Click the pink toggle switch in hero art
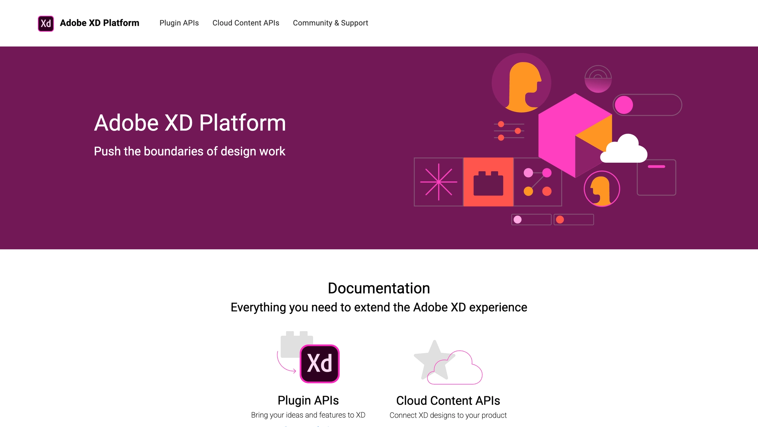 coord(647,105)
